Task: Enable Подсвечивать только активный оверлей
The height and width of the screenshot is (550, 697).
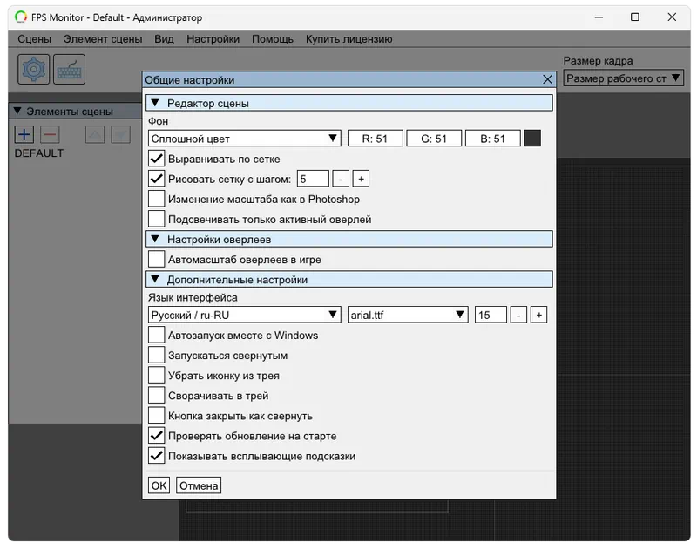Action: click(157, 219)
